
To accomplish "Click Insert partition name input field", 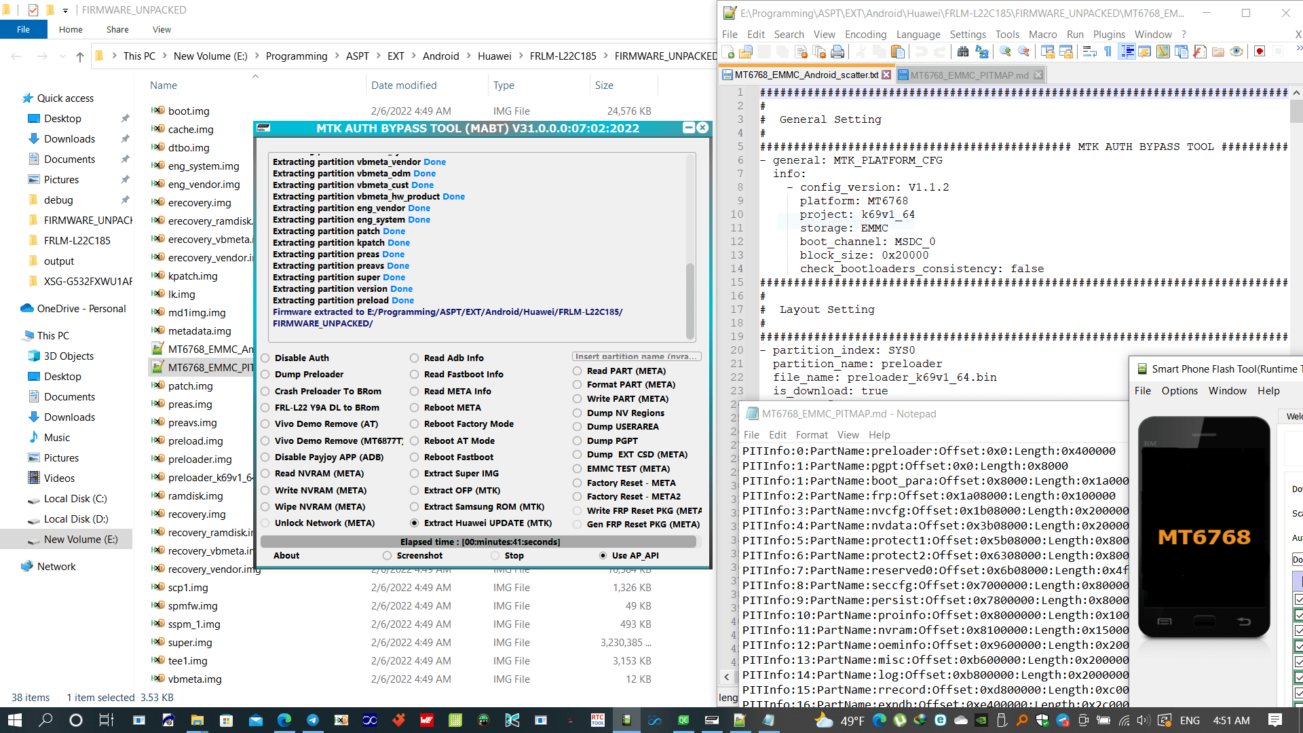I will [637, 356].
